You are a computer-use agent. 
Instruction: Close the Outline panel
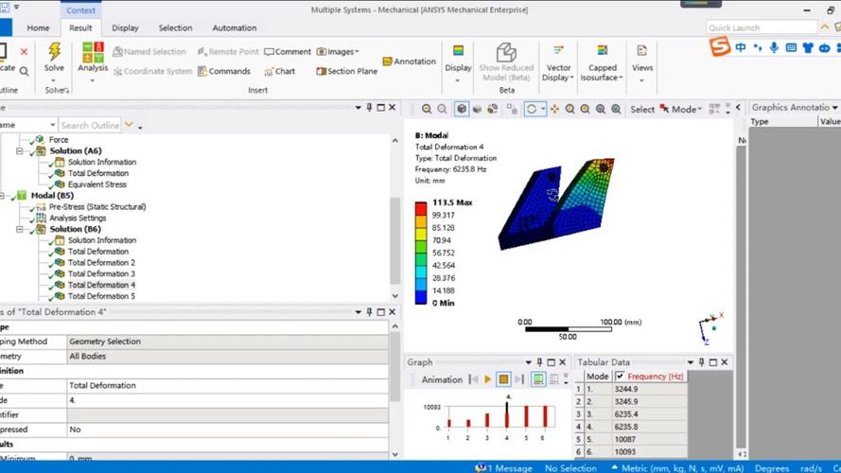click(392, 108)
